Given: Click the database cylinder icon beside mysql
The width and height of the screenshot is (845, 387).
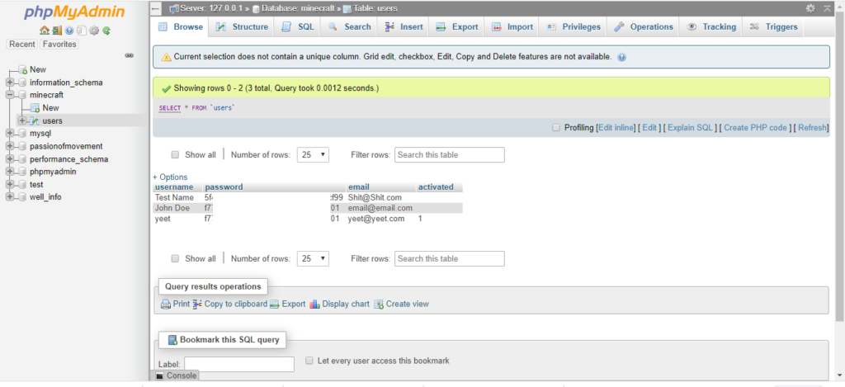Looking at the screenshot, I should point(22,134).
